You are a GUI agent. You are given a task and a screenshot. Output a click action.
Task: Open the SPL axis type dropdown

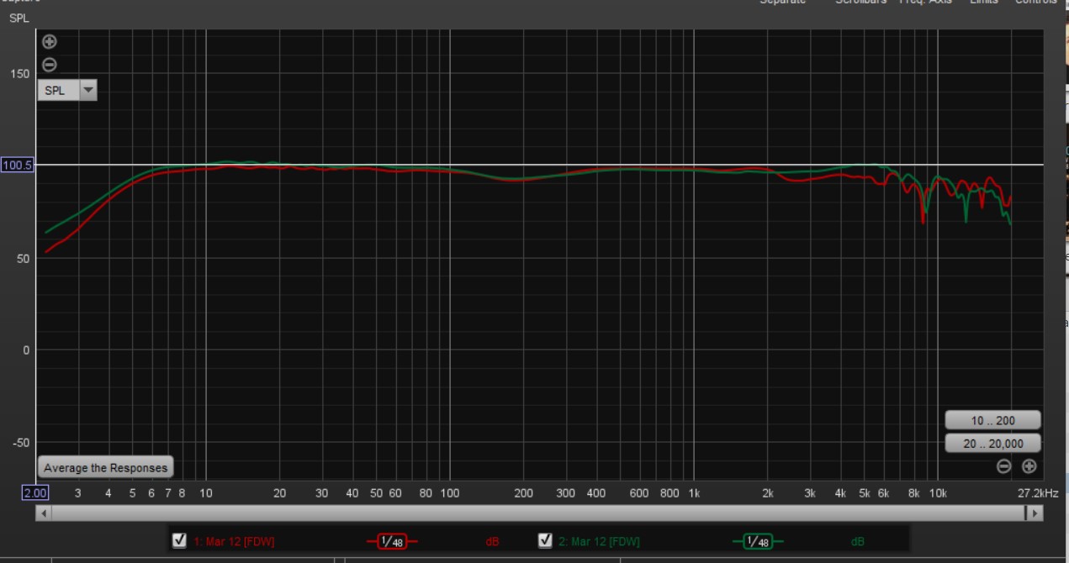(x=57, y=91)
